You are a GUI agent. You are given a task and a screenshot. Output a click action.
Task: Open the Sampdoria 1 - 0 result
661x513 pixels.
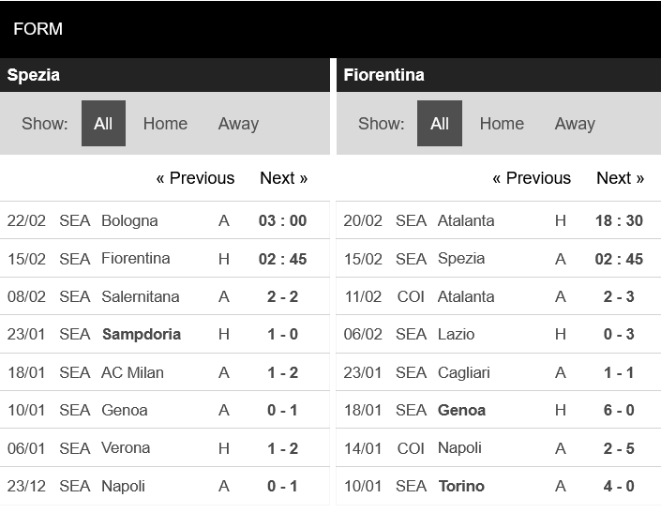tap(282, 335)
